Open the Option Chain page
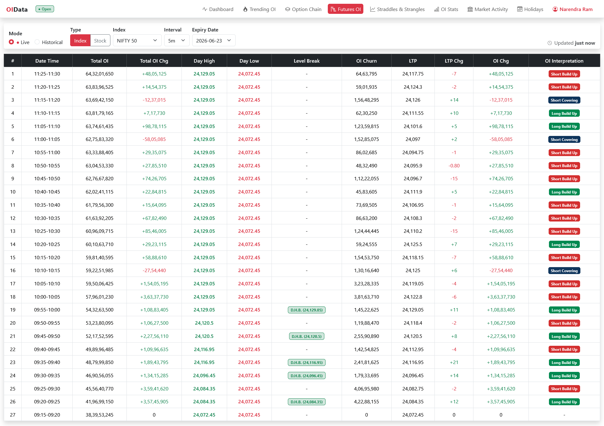Image resolution: width=604 pixels, height=426 pixels. pos(303,9)
